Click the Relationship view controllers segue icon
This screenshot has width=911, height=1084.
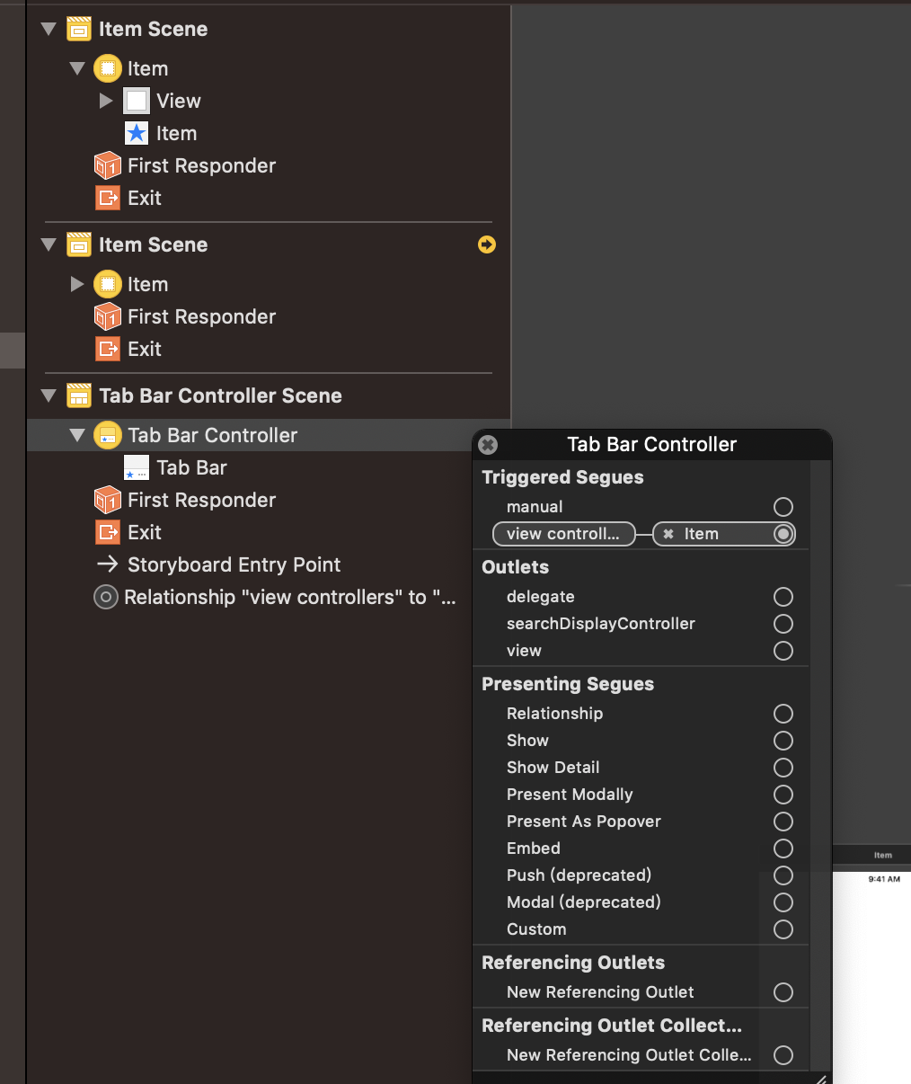[106, 597]
